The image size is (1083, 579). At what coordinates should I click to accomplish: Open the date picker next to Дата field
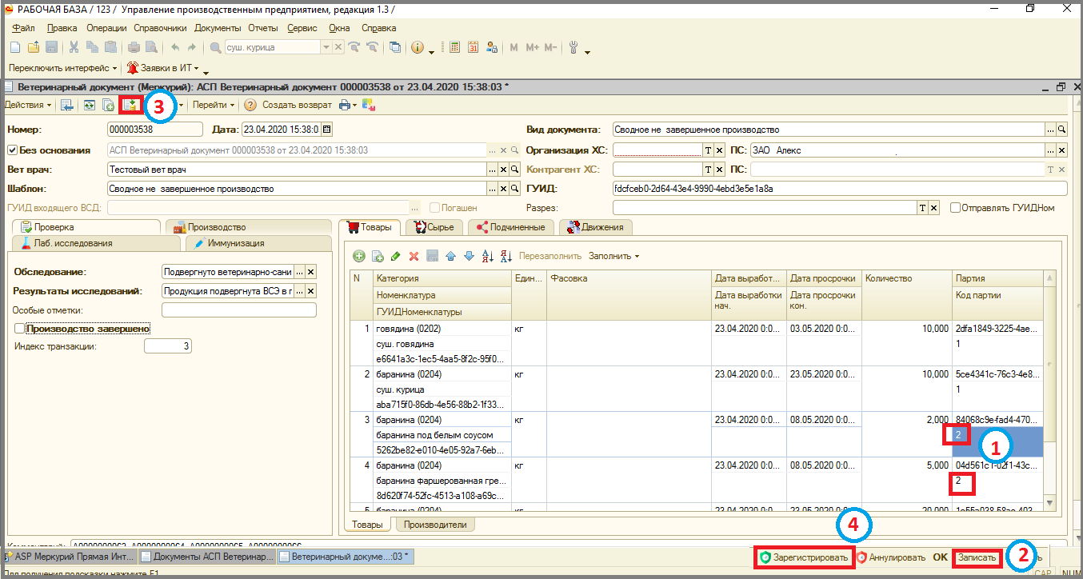click(x=326, y=129)
